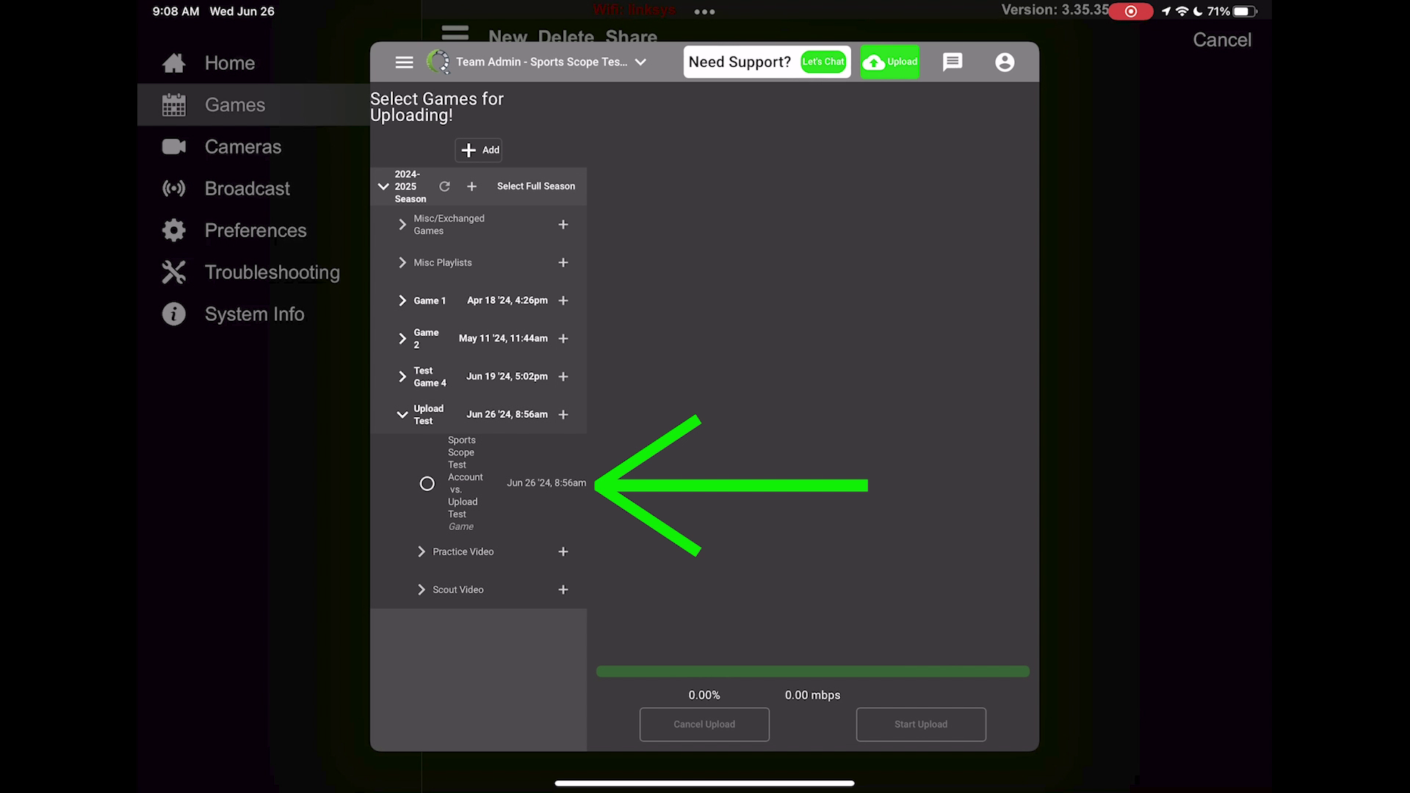Screen dimensions: 1410x793
Task: Tap the Wi-Fi status icon
Action: [x=1182, y=12]
